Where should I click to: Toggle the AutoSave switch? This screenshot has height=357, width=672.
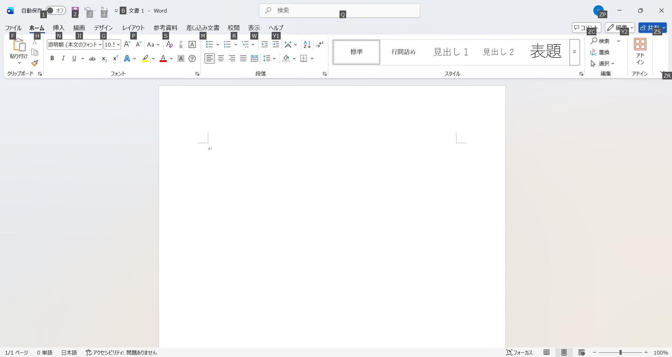pyautogui.click(x=56, y=10)
